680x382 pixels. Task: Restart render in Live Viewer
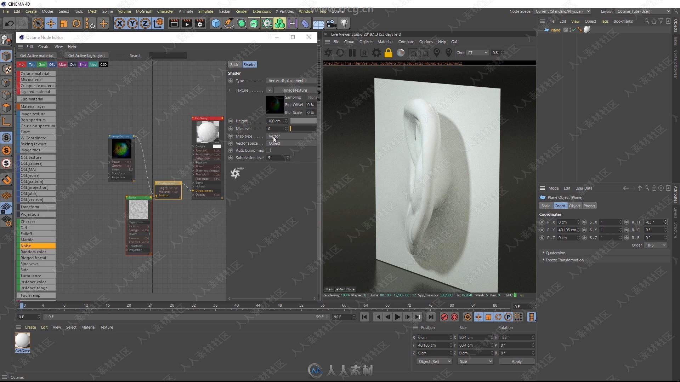pyautogui.click(x=340, y=53)
